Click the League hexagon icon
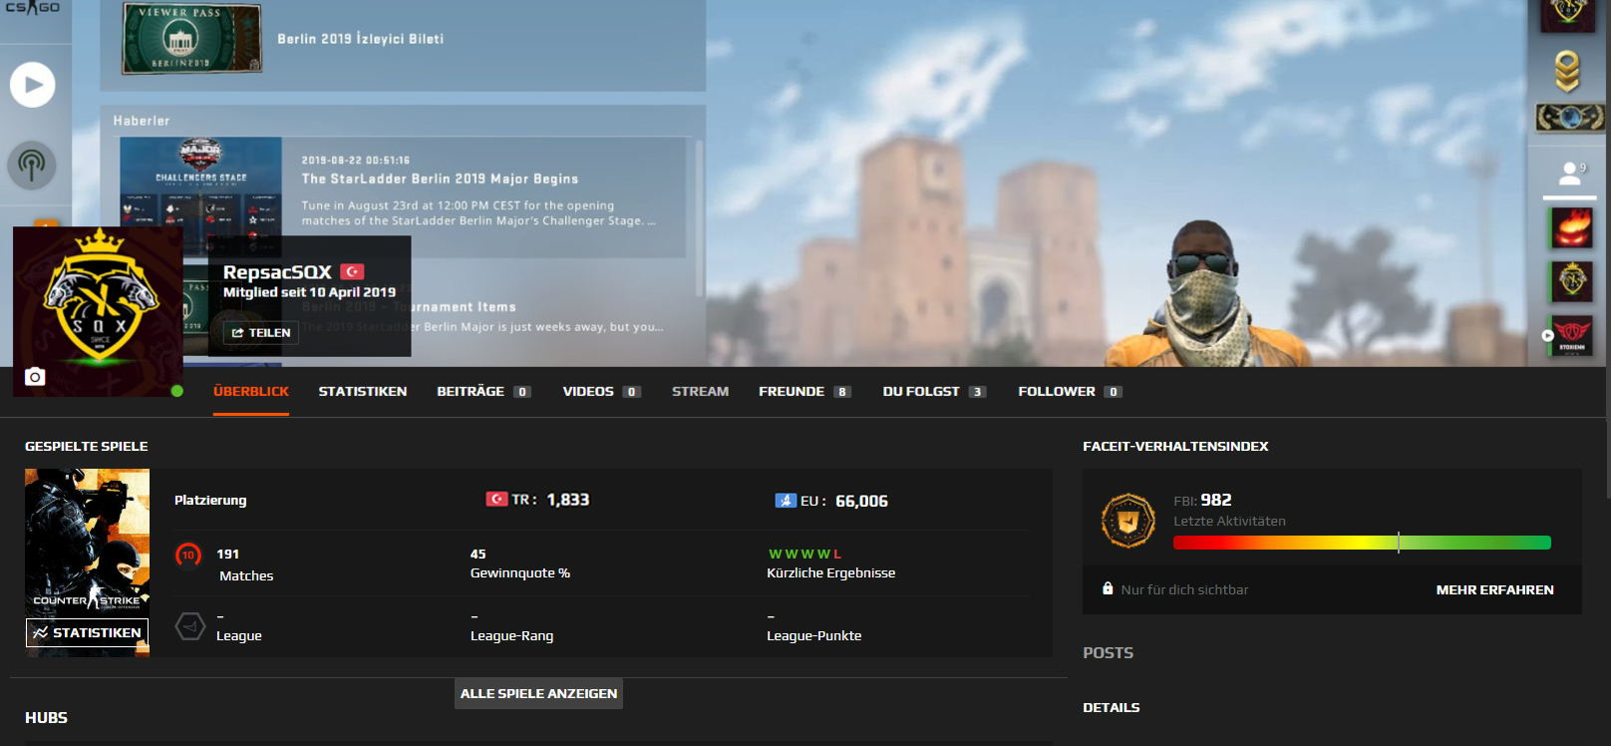1611x746 pixels. 189,626
